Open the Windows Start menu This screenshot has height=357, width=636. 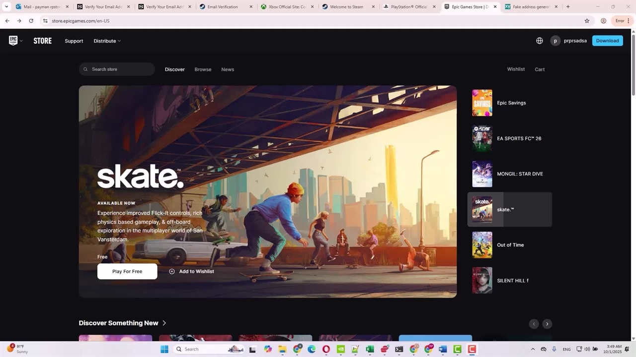164,349
